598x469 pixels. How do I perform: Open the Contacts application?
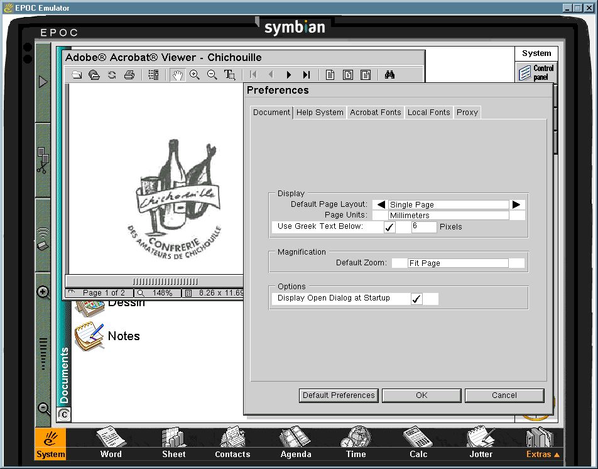(232, 443)
